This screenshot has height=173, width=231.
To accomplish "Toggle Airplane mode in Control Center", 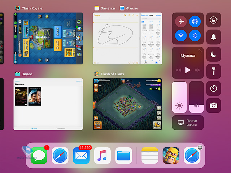I will click(181, 22).
